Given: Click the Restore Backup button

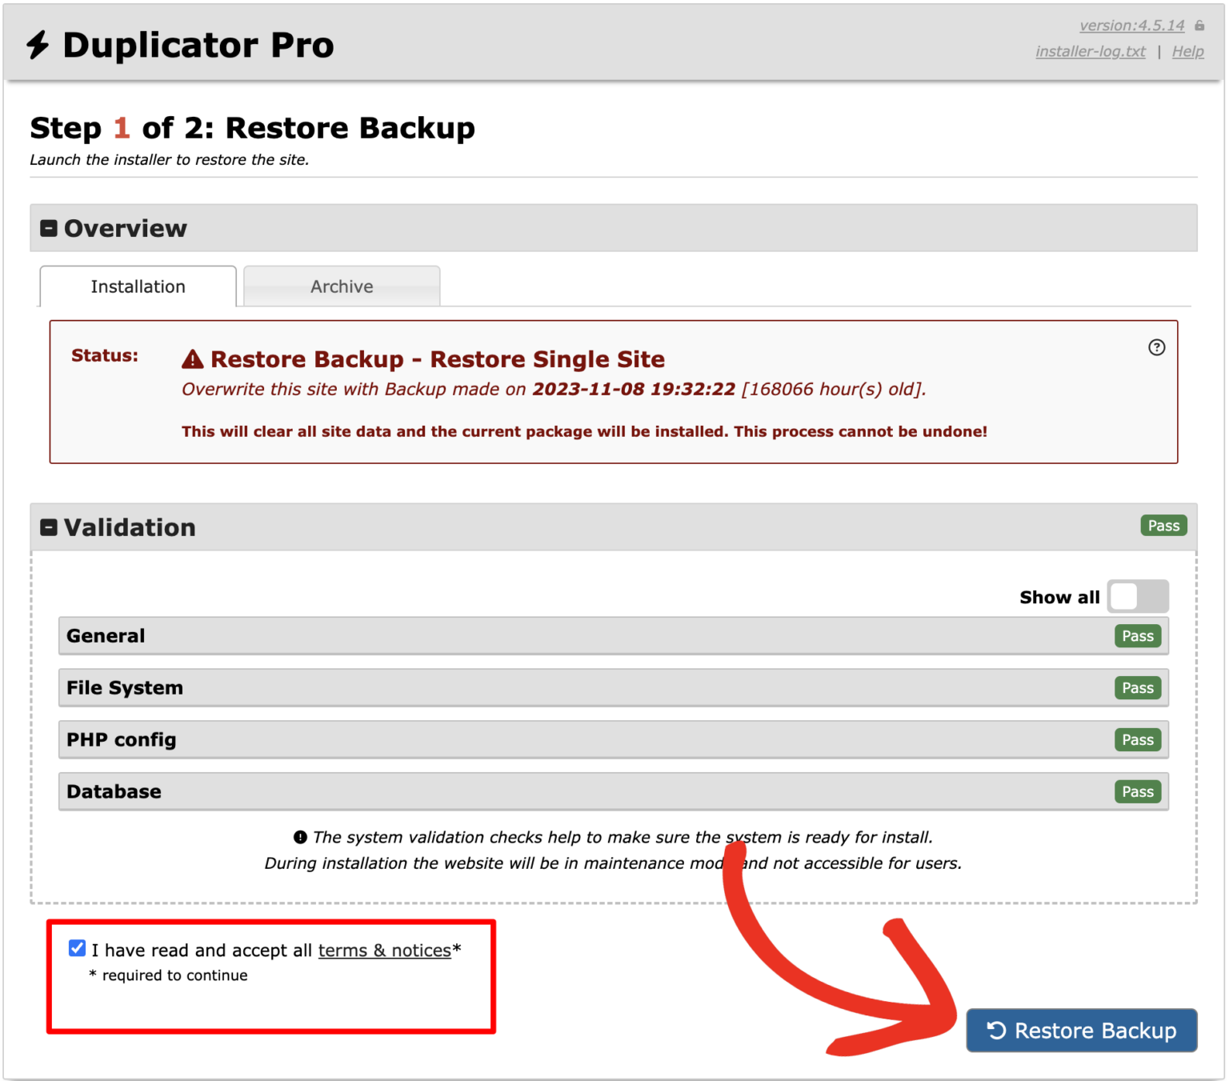Looking at the screenshot, I should coord(1080,1031).
